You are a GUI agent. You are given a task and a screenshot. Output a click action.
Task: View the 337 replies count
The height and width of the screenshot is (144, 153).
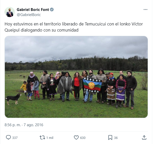[x=15, y=138]
